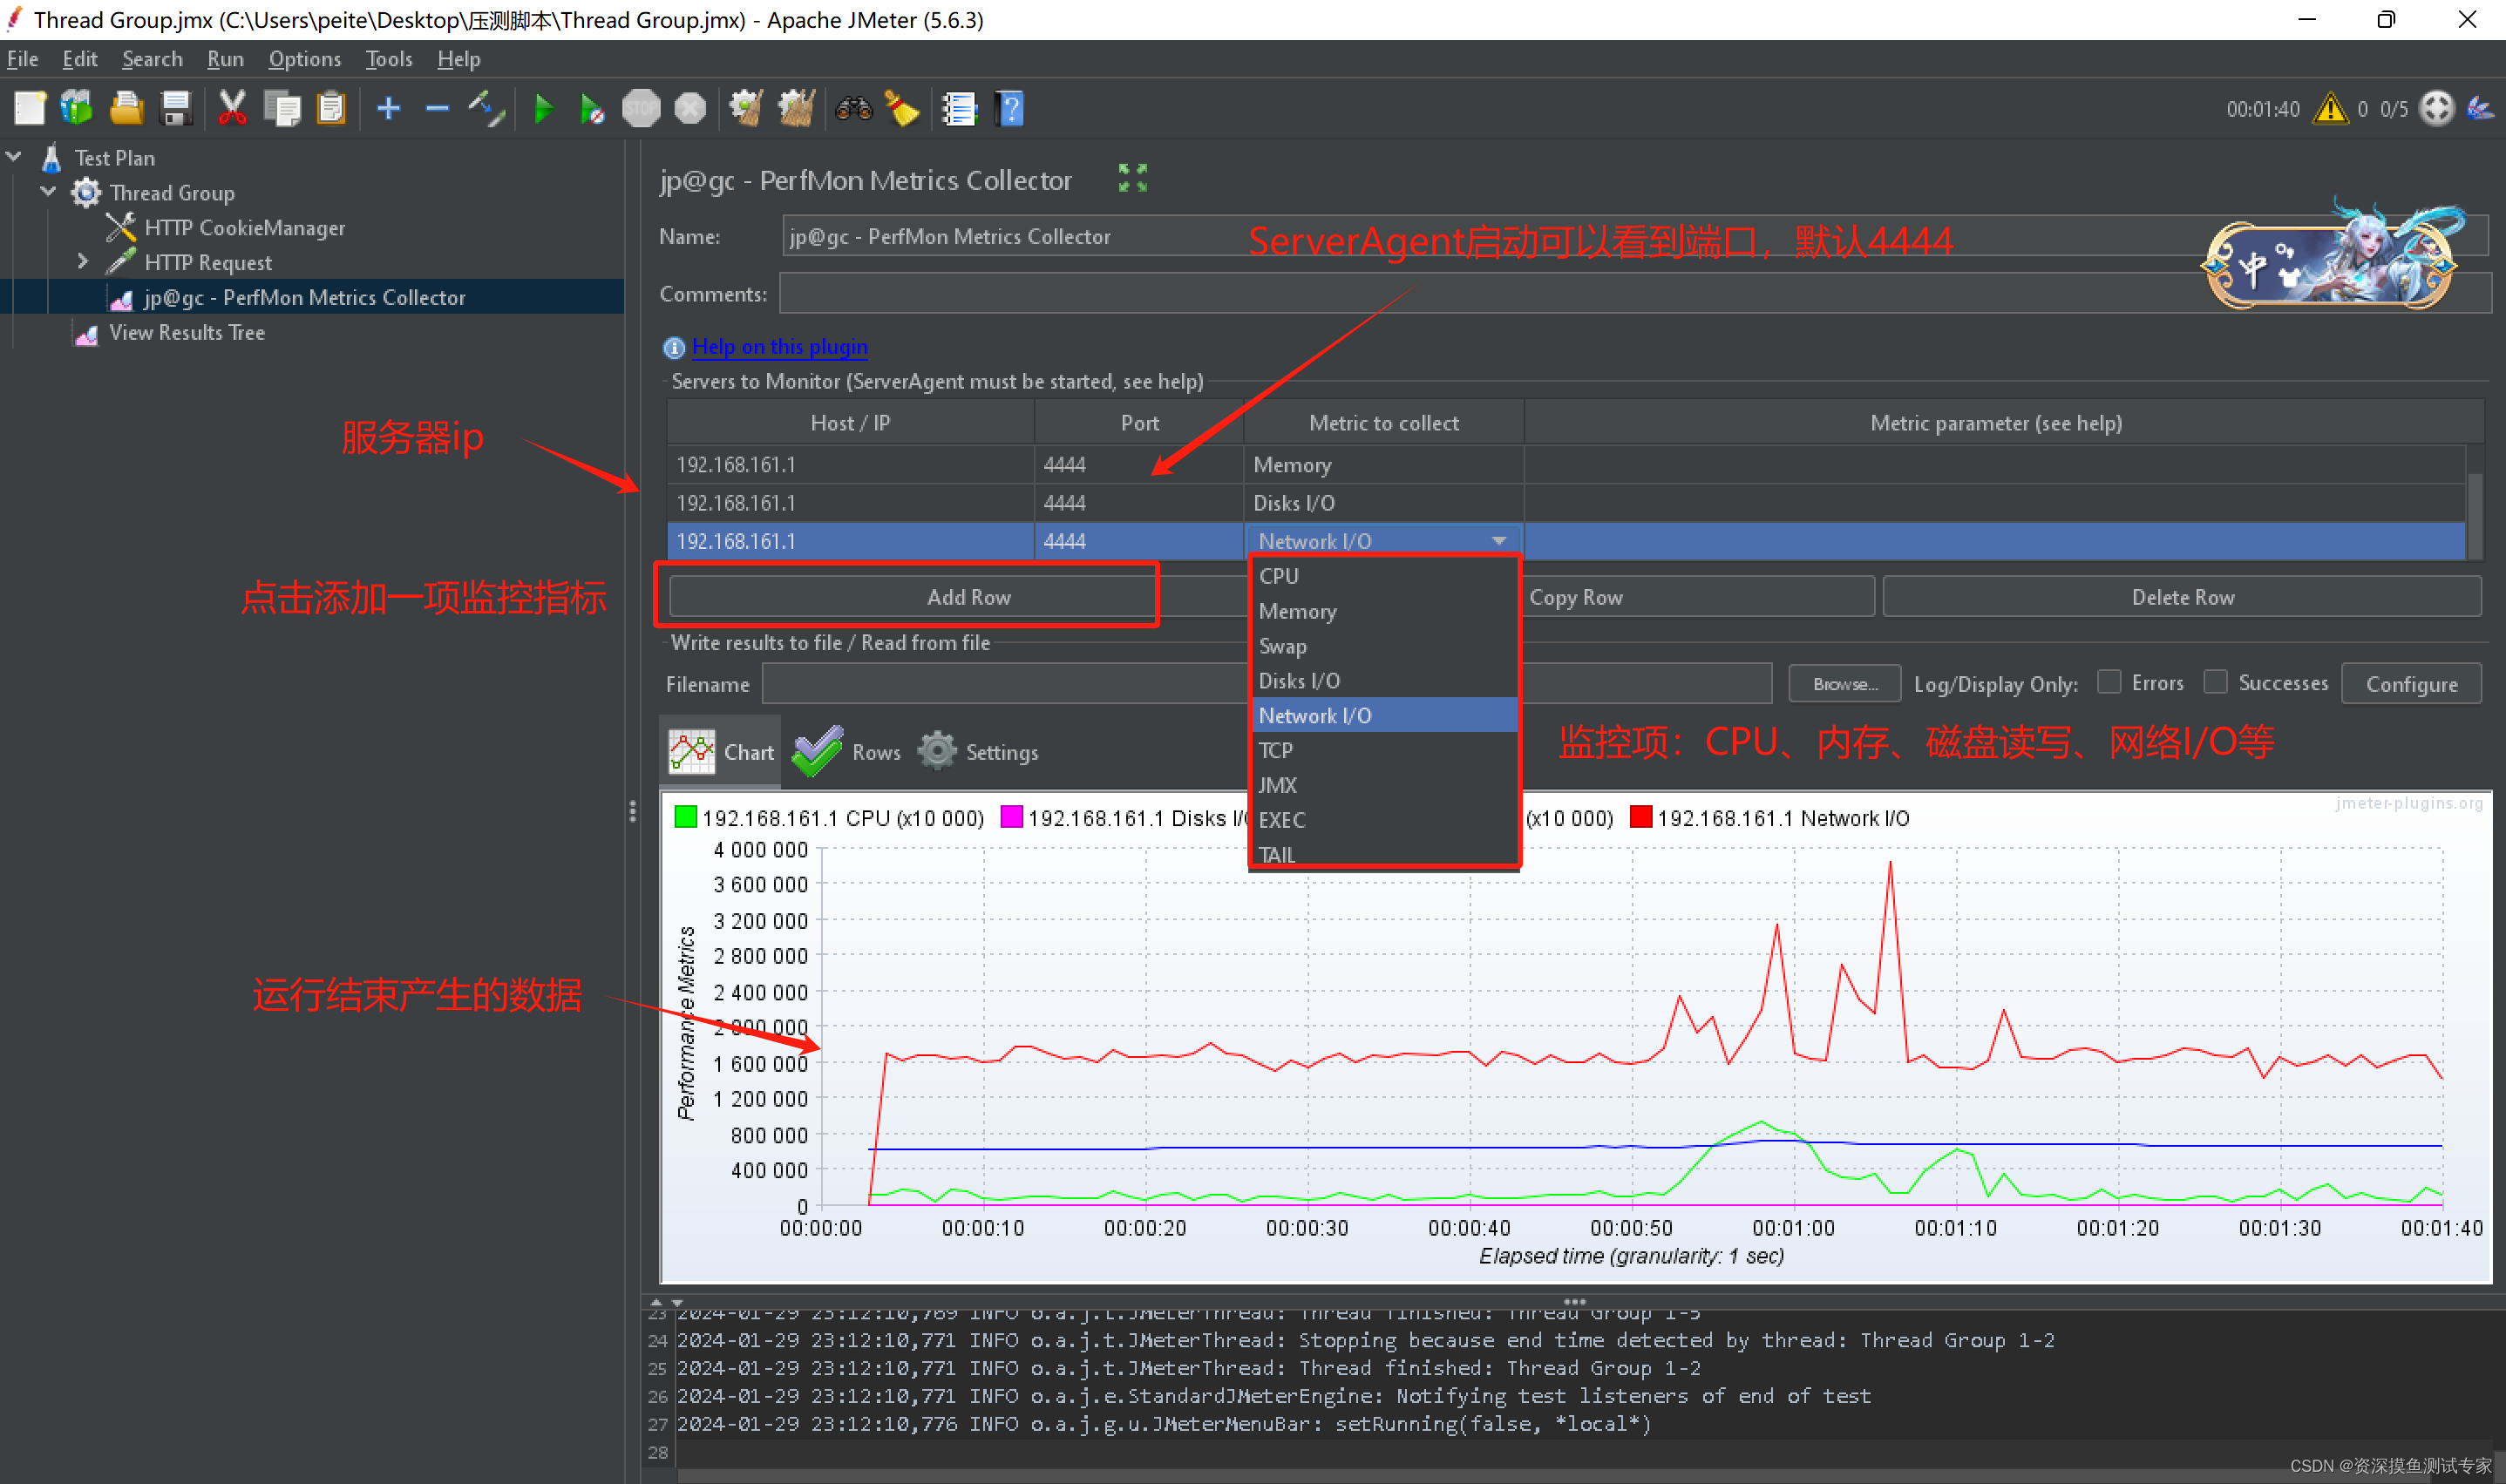Expand all nodes with plus icon
The width and height of the screenshot is (2506, 1484).
point(388,108)
